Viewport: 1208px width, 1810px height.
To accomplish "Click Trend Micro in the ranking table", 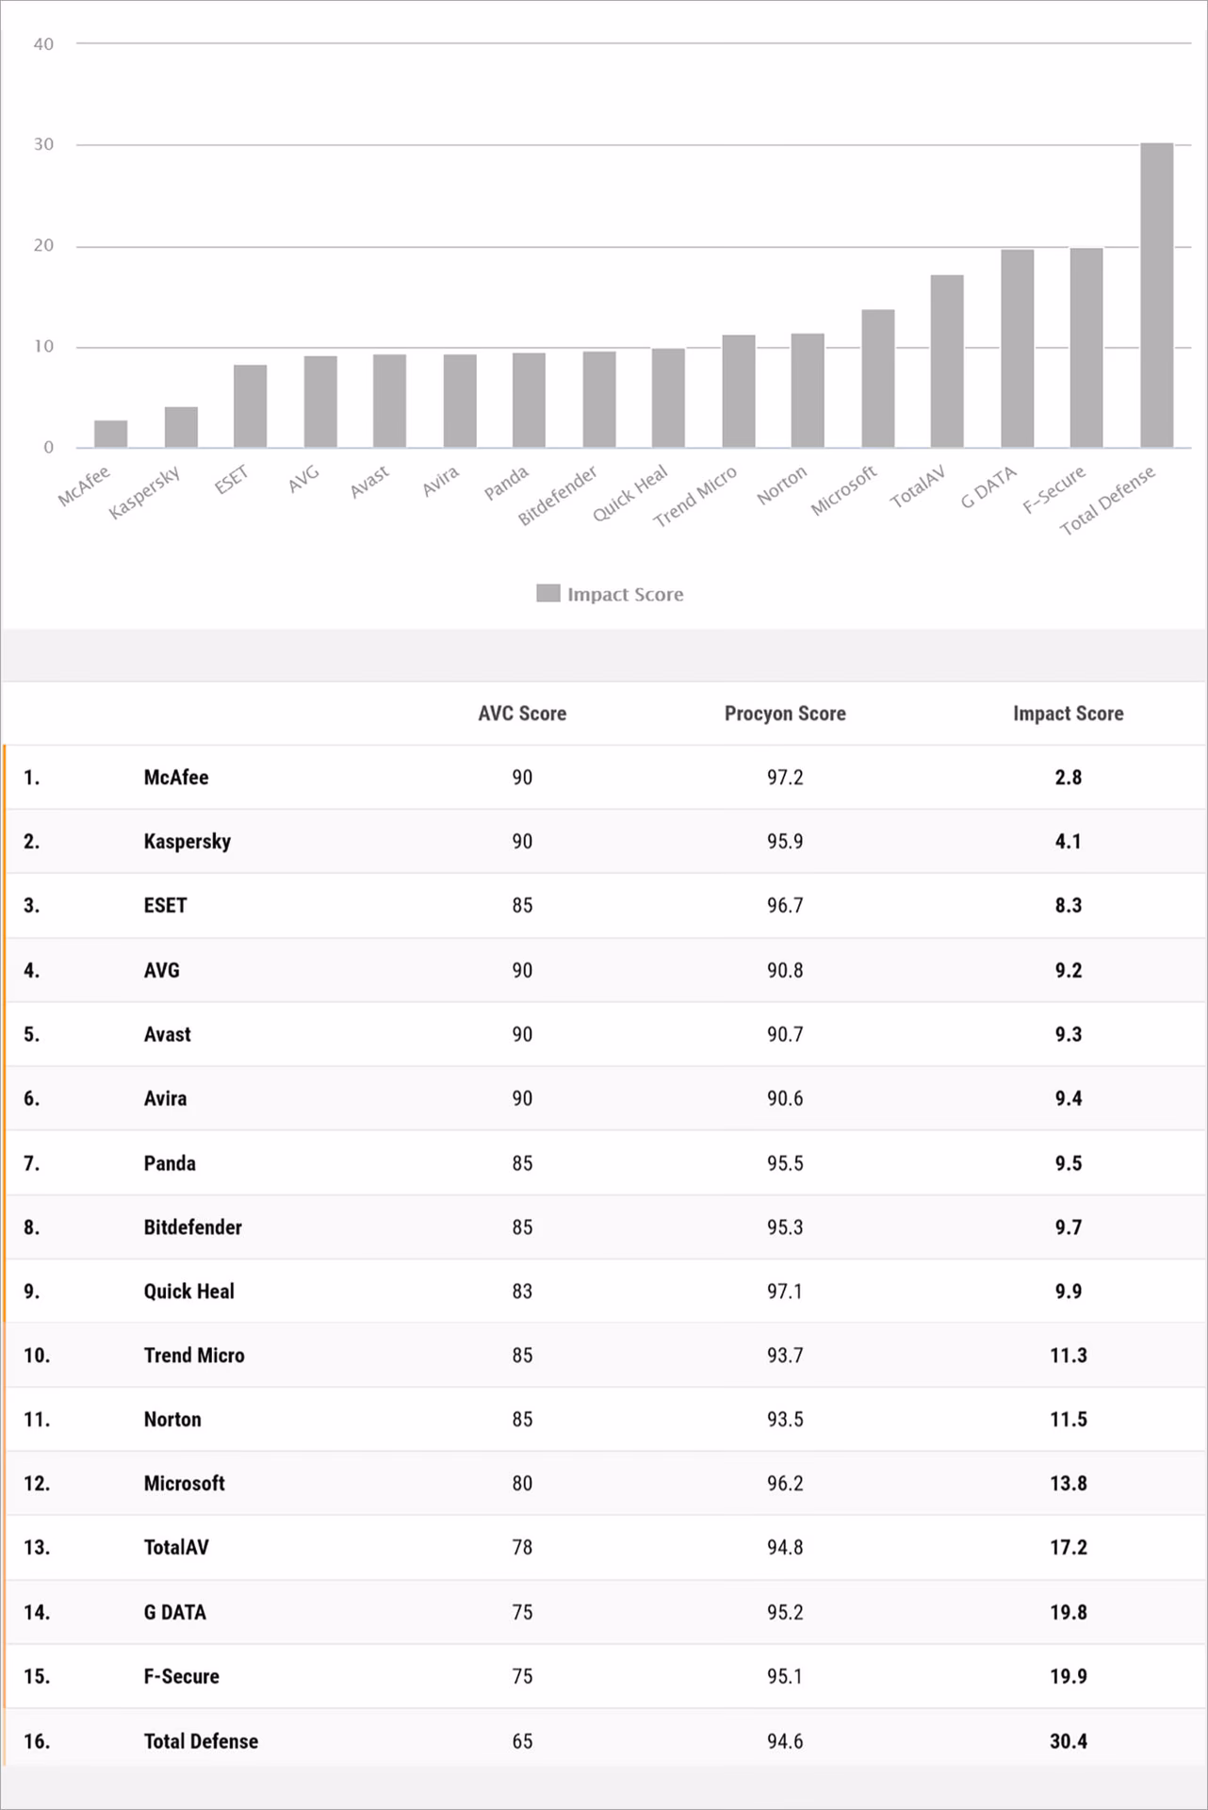I will [194, 1356].
